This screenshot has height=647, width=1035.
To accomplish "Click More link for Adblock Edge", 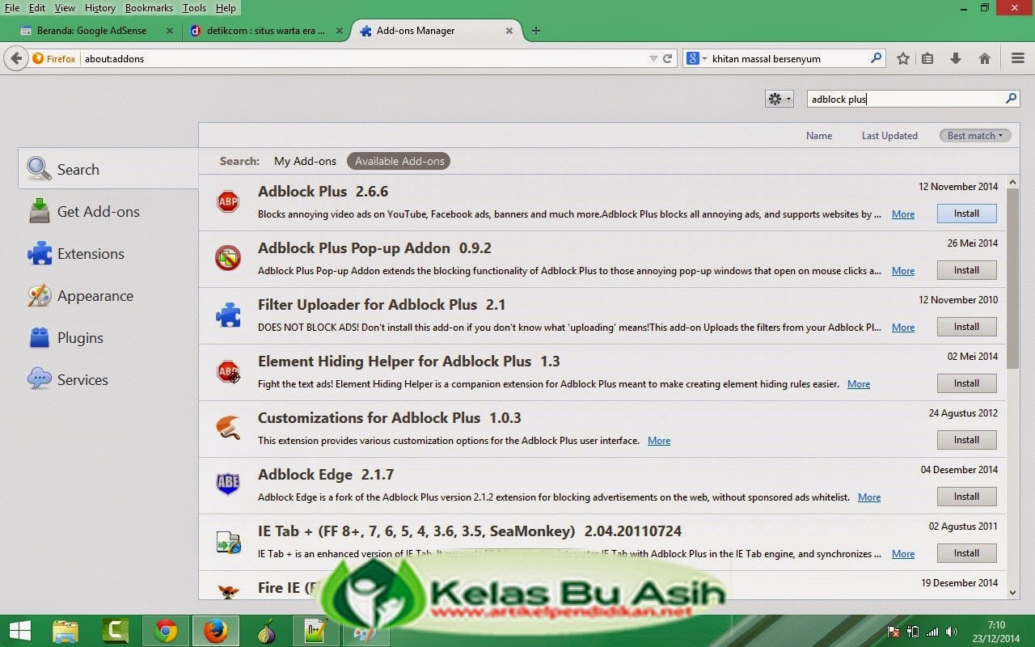I will 869,497.
